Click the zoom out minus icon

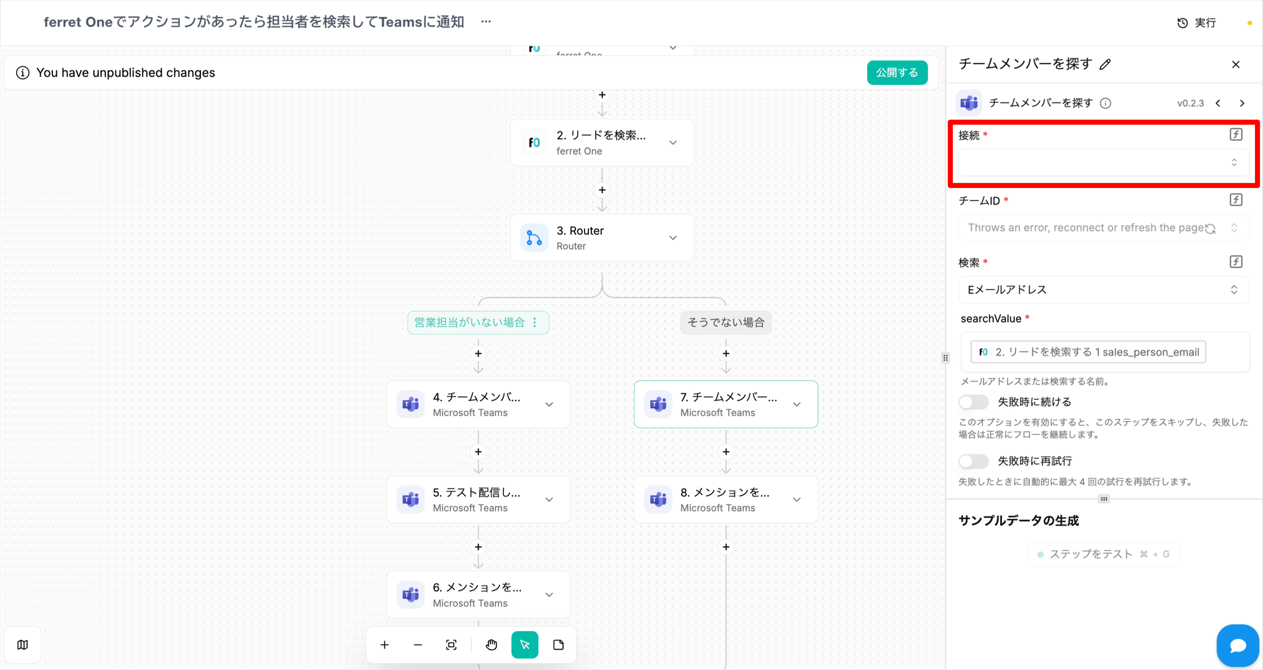pos(418,645)
